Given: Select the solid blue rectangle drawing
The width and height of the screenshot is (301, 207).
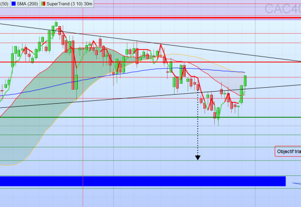Looking at the screenshot, I should pyautogui.click(x=143, y=181).
